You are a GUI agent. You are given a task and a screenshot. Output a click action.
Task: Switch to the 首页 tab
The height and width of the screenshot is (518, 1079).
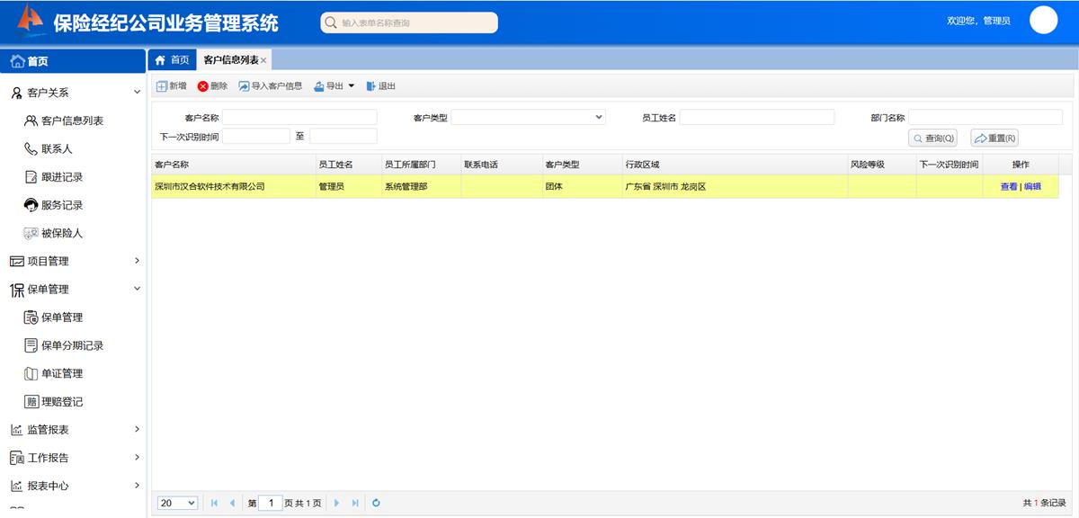pos(172,60)
